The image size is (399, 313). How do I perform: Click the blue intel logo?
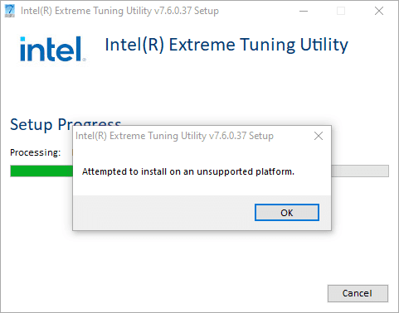51,49
